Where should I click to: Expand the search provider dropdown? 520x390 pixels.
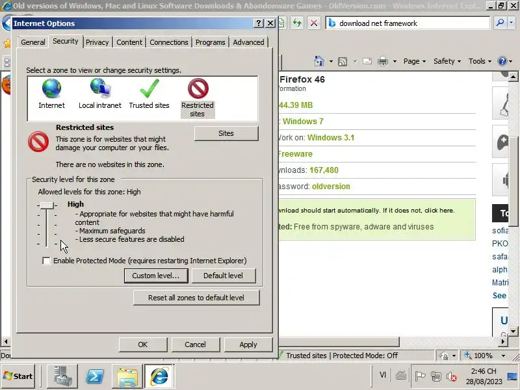pyautogui.click(x=511, y=23)
